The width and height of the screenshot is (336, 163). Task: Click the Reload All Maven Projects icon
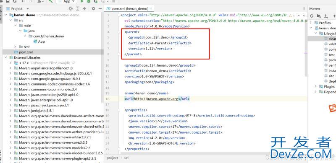tap(312, 16)
